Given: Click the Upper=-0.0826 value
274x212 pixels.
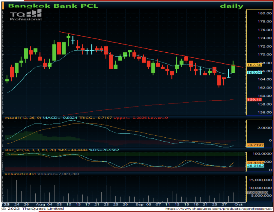Looking at the screenshot, I should 130,118.
